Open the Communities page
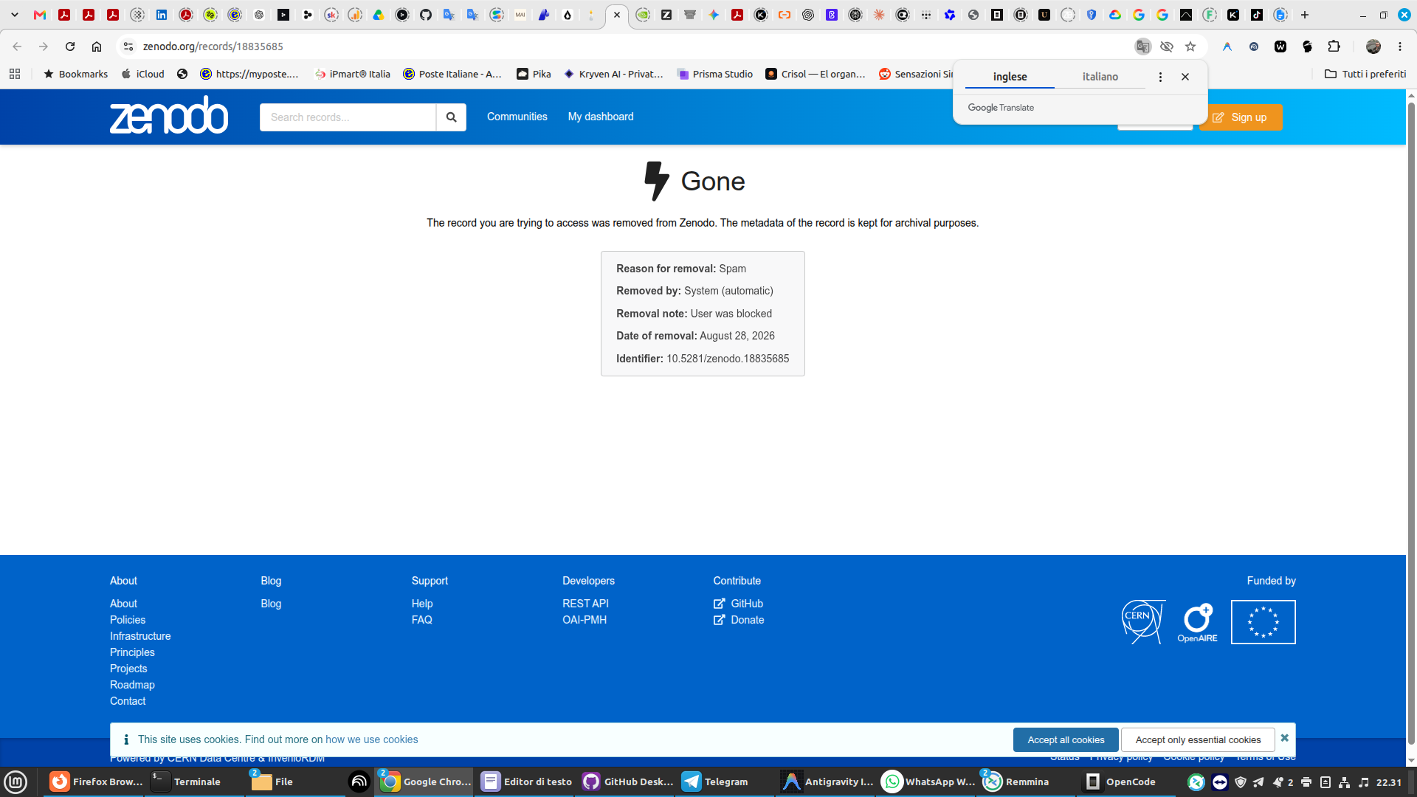1417x797 pixels. point(517,117)
